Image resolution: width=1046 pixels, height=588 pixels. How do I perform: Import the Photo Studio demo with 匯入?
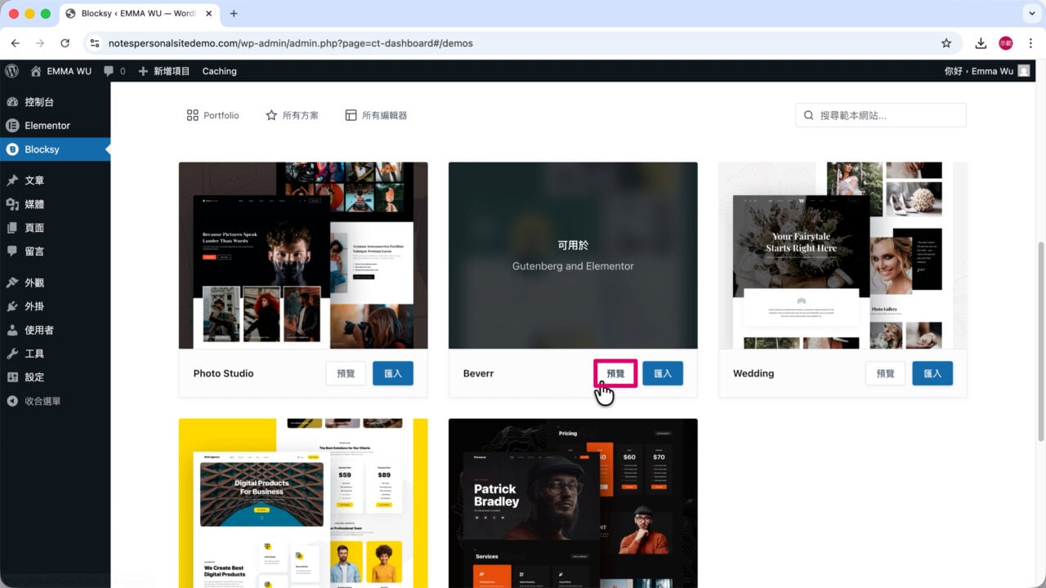click(393, 373)
